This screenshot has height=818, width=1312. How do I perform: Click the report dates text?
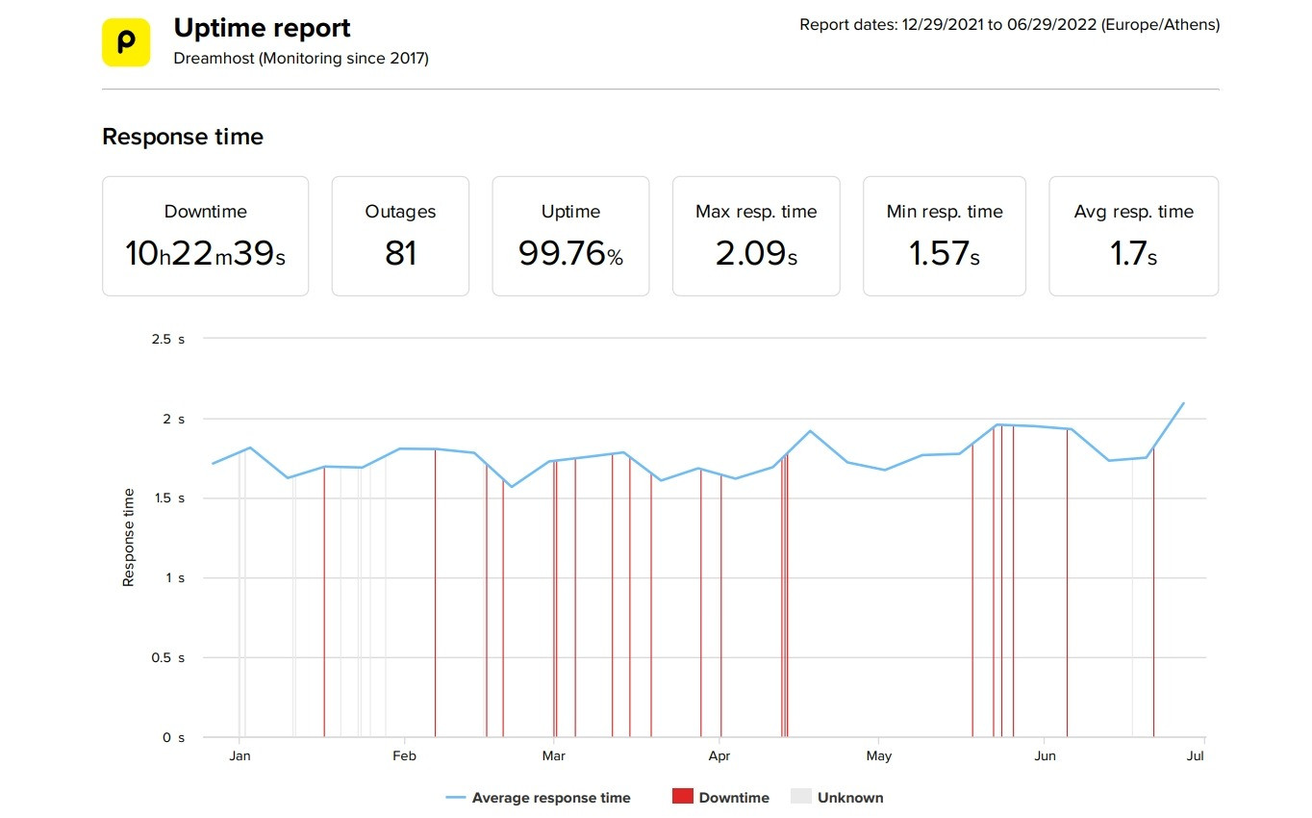click(1009, 25)
